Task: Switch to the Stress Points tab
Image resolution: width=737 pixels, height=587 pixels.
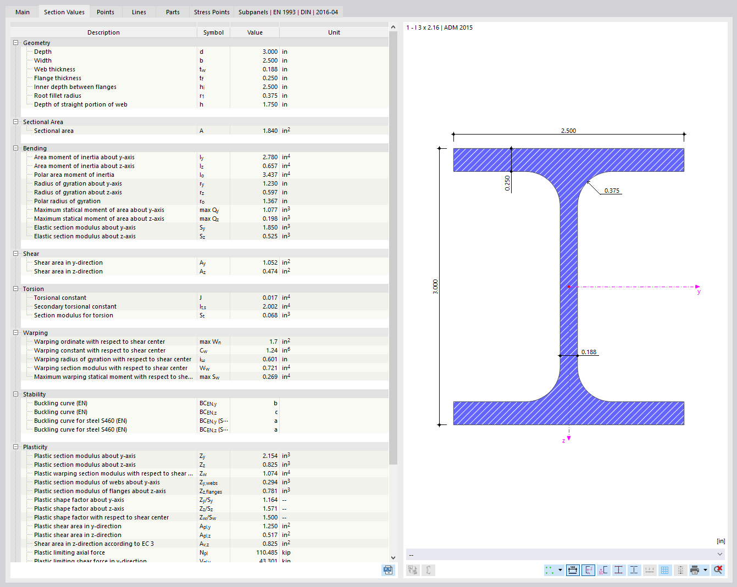Action: [x=212, y=12]
